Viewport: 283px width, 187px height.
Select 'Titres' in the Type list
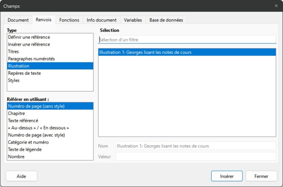14,52
